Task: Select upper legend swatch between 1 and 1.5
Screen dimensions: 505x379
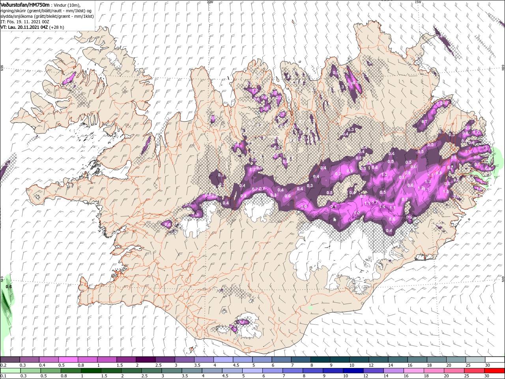Action: [107, 360]
